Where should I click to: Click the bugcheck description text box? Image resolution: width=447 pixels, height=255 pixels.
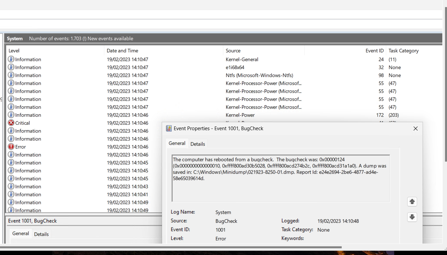coord(281,178)
